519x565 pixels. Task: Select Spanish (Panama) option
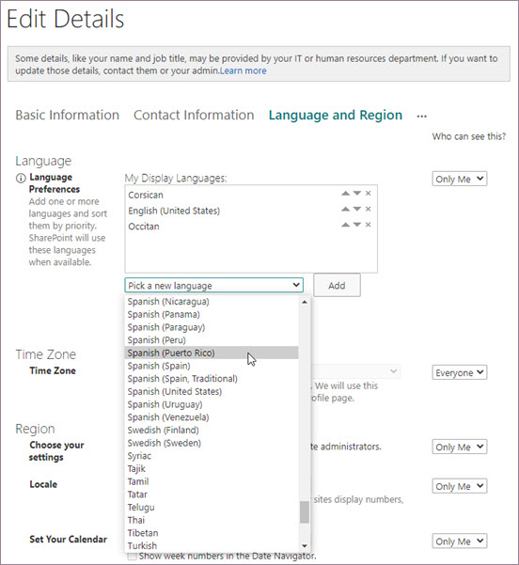click(212, 314)
